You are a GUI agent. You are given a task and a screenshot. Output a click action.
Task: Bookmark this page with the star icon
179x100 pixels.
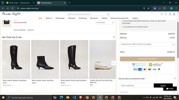pos(149,8)
